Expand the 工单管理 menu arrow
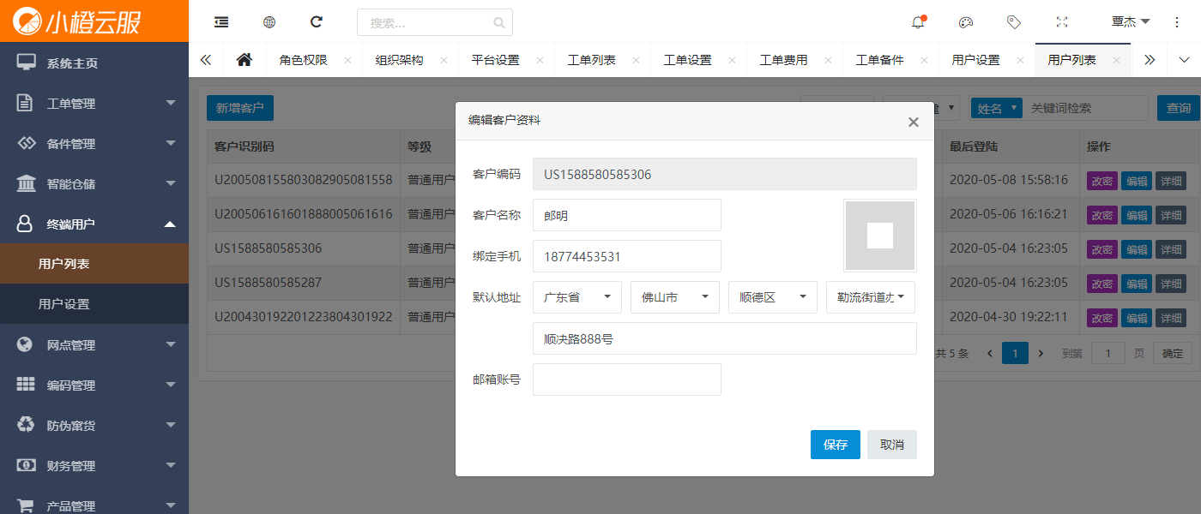The width and height of the screenshot is (1201, 514). point(170,103)
